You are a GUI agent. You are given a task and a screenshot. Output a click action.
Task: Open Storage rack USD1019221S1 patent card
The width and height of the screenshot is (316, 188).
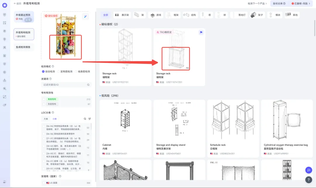(125, 57)
